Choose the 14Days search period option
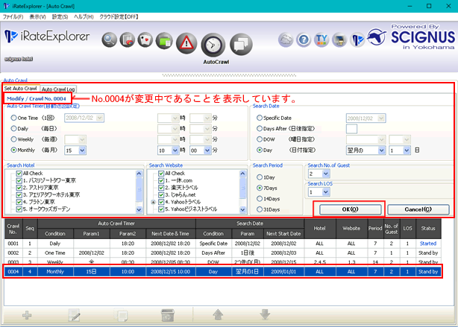The width and height of the screenshot is (458, 327). click(259, 200)
